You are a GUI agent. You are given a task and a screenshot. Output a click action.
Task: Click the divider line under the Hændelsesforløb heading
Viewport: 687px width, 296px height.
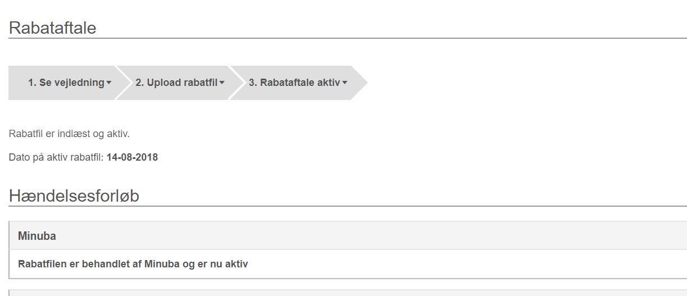pos(348,206)
